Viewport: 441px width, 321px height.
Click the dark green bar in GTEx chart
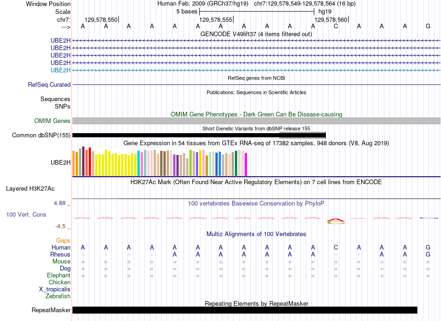pos(236,163)
